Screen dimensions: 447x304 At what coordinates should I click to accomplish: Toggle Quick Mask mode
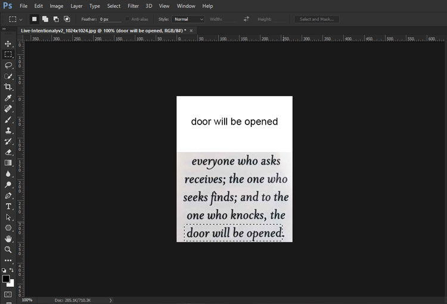pos(8,294)
